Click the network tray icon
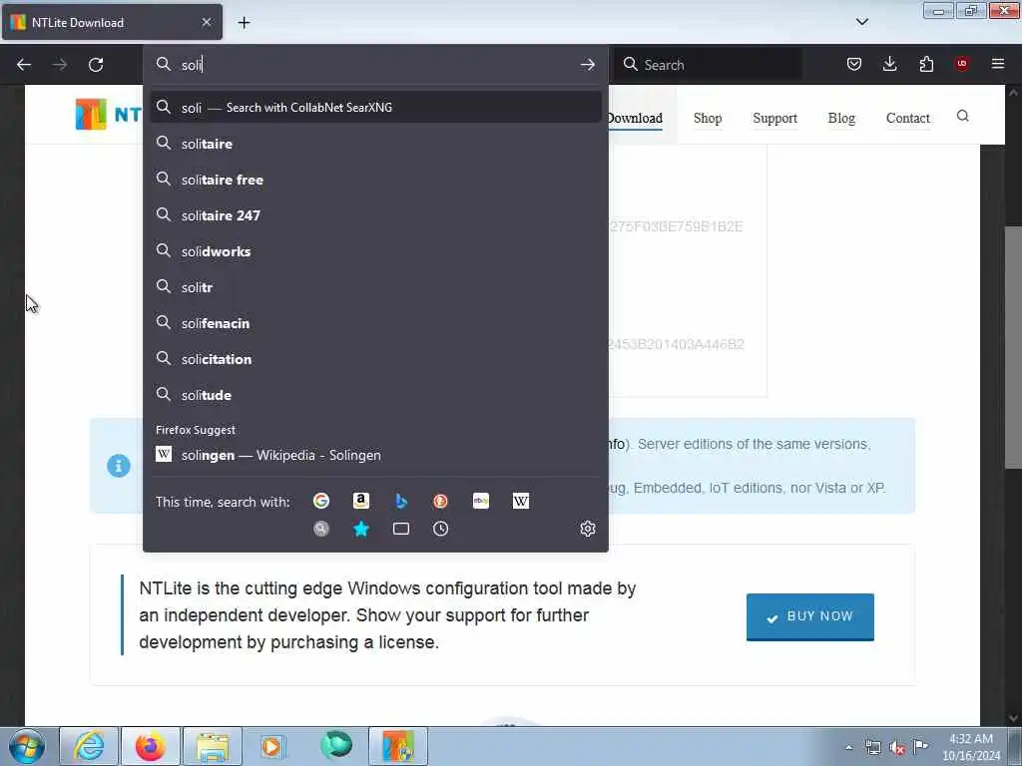1022x766 pixels. click(872, 748)
